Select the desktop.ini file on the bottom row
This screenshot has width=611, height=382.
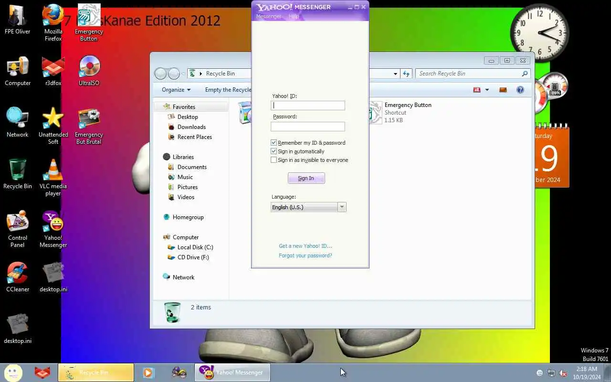pyautogui.click(x=18, y=329)
